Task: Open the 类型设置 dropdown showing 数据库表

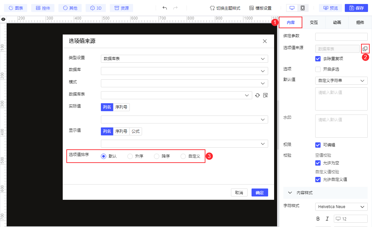Action: 185,59
